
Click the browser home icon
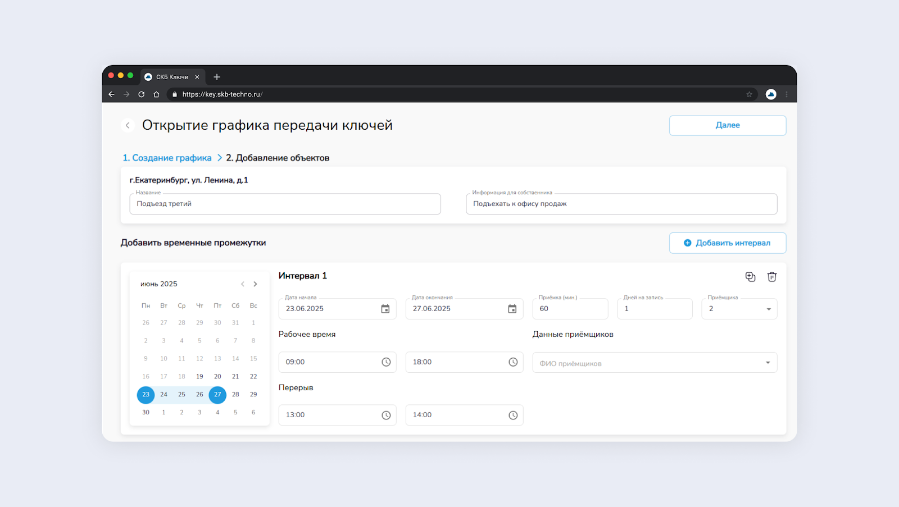click(x=156, y=94)
